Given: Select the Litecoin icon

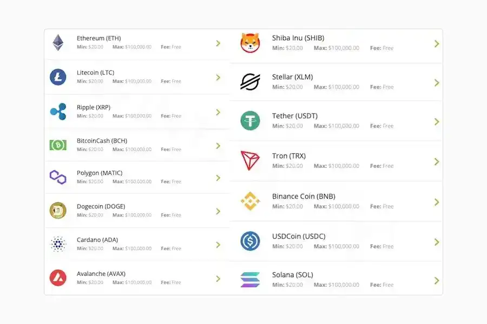Looking at the screenshot, I should coord(58,77).
